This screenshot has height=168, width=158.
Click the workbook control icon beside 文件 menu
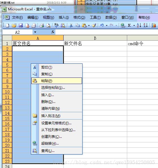[7, 17]
